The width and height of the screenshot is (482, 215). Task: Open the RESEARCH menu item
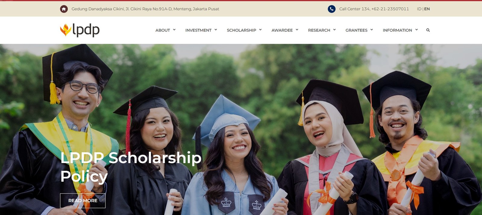319,30
